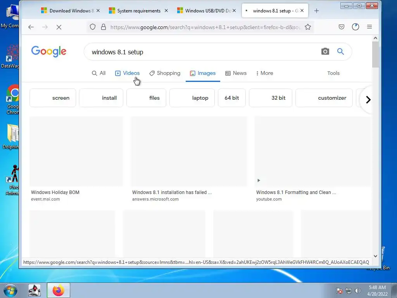Close the System requirements tab
Image resolution: width=397 pixels, height=298 pixels.
coord(166,10)
